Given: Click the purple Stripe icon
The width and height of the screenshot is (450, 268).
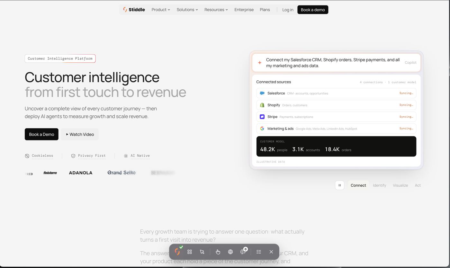Looking at the screenshot, I should (x=262, y=117).
